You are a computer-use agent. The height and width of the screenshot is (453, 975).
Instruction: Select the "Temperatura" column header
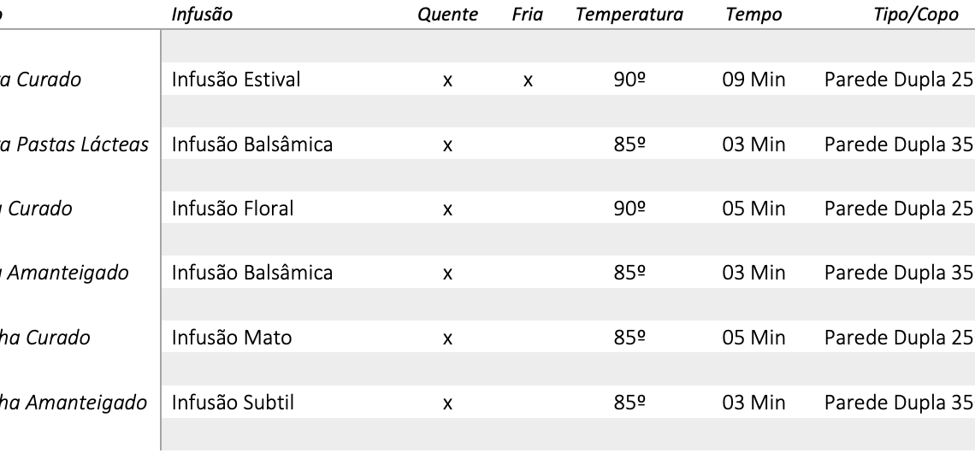(629, 15)
